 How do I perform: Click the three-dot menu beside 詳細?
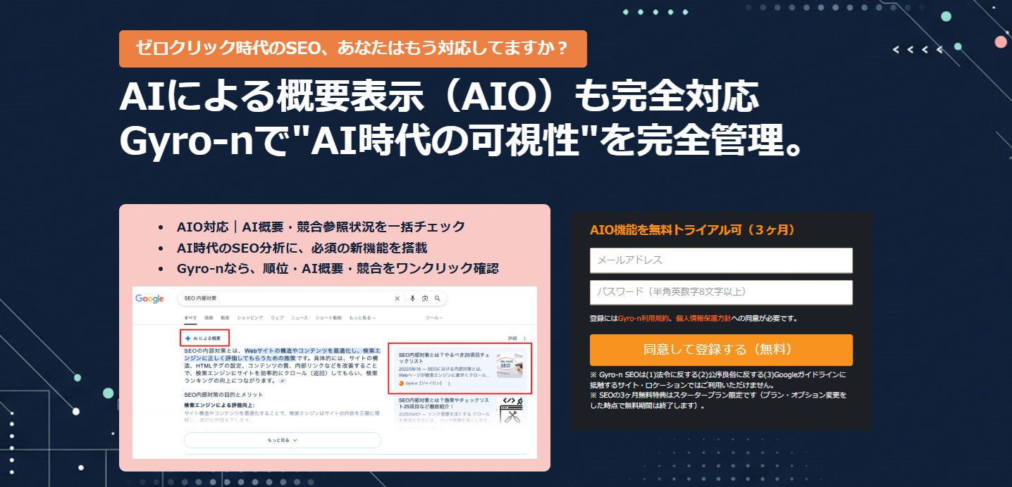coord(524,339)
